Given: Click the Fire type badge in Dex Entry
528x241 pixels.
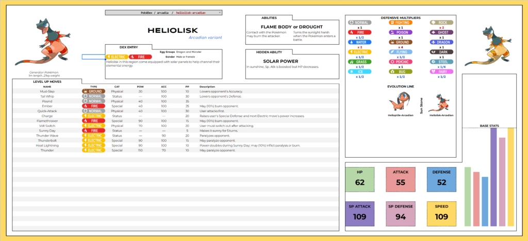Looking at the screenshot, I should 140,57.
